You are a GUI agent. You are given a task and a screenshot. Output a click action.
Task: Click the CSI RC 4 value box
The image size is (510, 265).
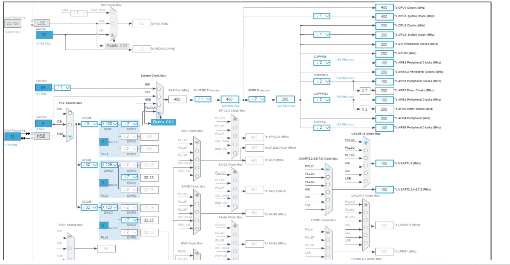click(44, 123)
